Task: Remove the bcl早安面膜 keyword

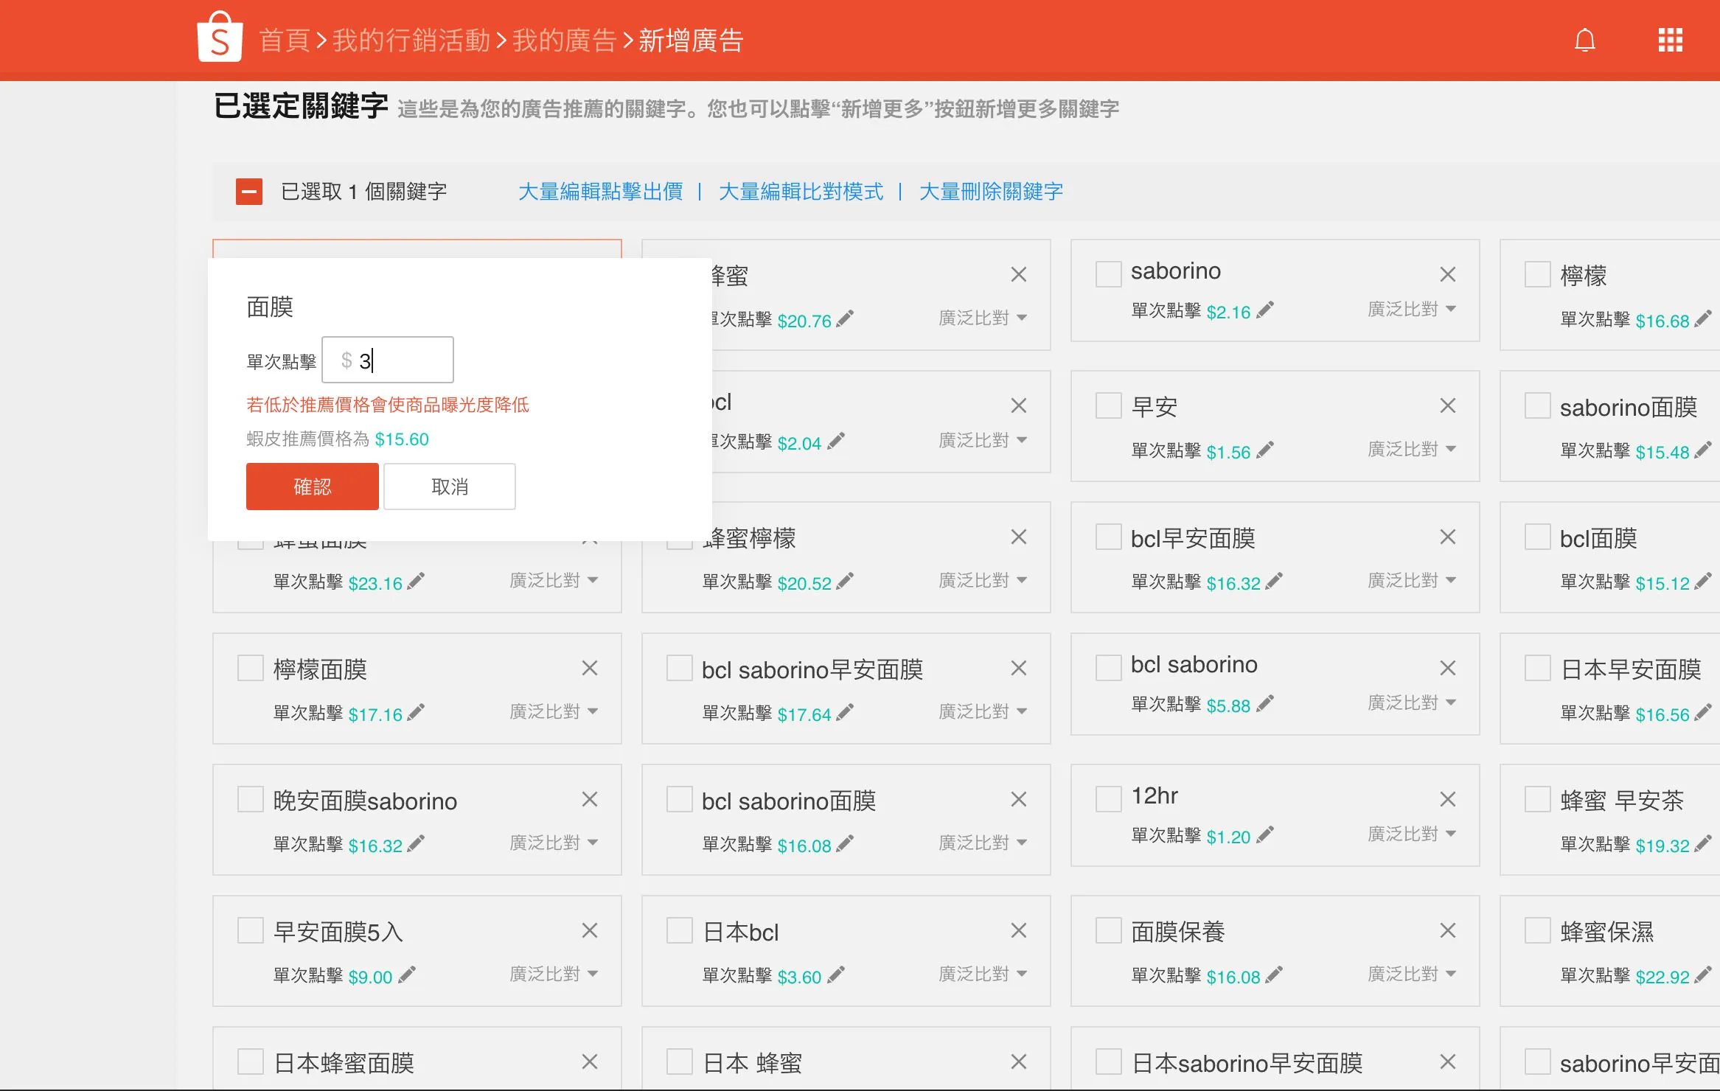Action: click(1447, 537)
